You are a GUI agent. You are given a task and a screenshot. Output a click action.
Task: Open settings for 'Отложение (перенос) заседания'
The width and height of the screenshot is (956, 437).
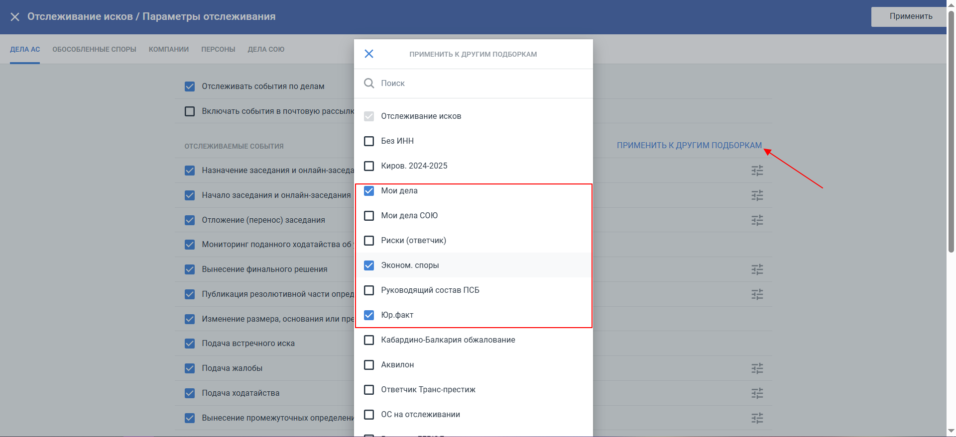click(757, 220)
